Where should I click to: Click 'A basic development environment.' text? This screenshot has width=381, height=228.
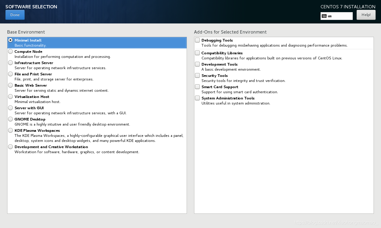231,69
